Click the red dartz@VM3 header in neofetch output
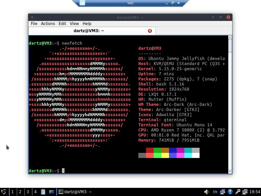 [150, 48]
